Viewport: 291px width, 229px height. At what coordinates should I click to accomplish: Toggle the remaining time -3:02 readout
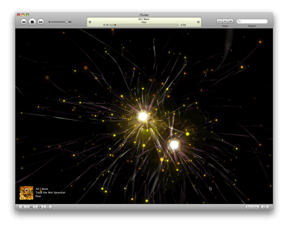(x=183, y=25)
